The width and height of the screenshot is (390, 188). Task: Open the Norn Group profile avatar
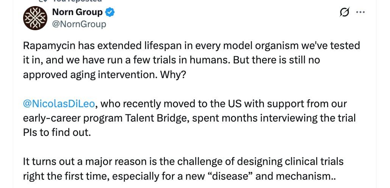click(35, 18)
